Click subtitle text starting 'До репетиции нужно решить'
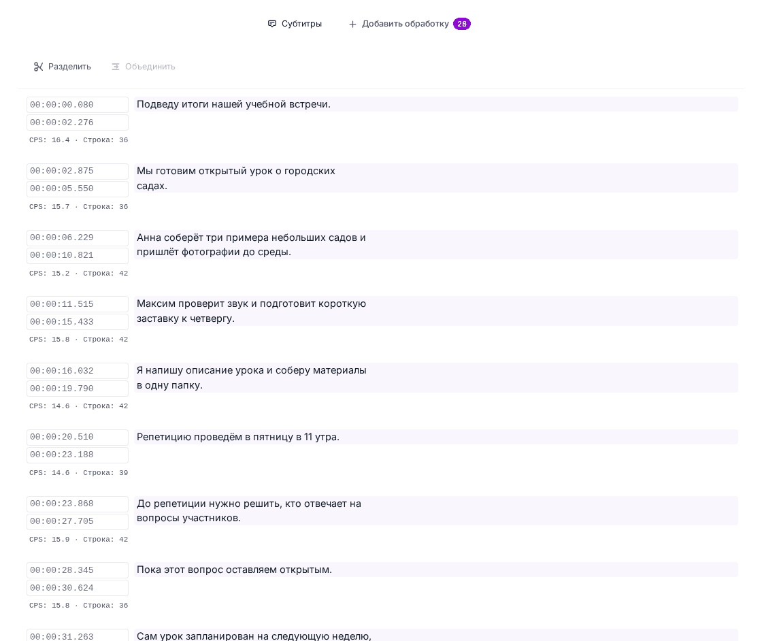The image size is (762, 641). (436, 511)
